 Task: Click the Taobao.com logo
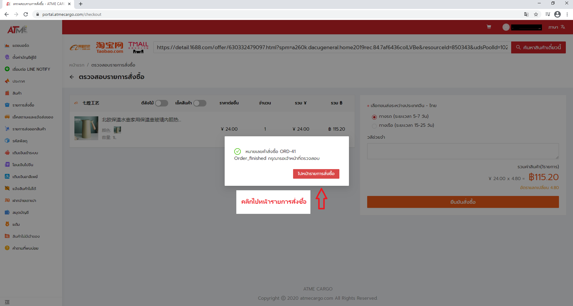click(x=109, y=47)
